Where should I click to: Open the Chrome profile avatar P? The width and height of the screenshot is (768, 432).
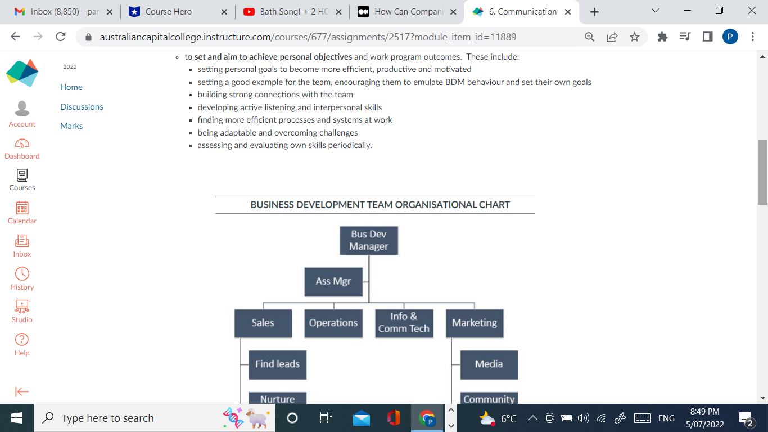pos(730,37)
